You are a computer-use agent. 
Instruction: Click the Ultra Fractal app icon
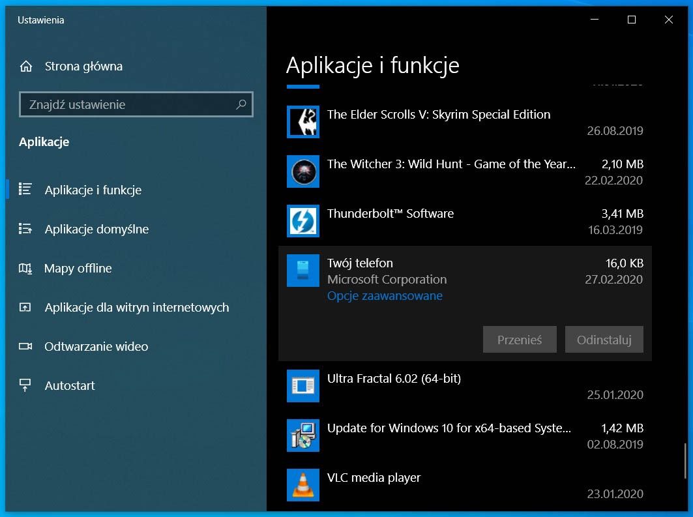coord(303,386)
